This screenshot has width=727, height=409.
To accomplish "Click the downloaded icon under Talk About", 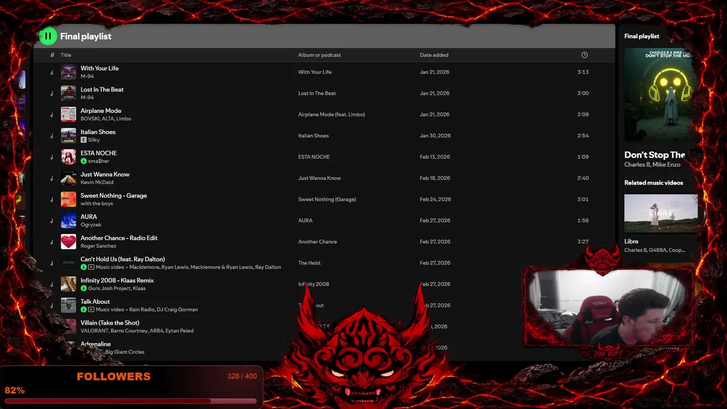I will coord(83,310).
